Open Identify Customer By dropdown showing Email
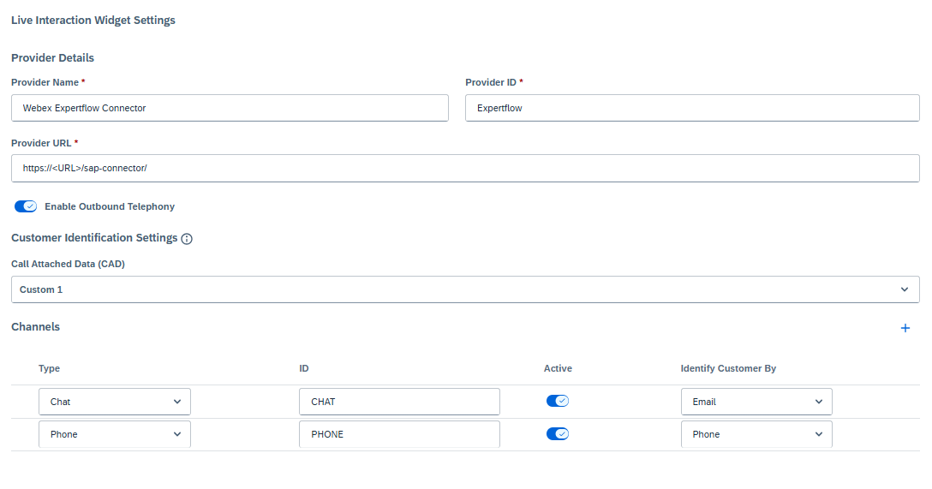Viewport: 932px width, 489px height. click(x=756, y=402)
